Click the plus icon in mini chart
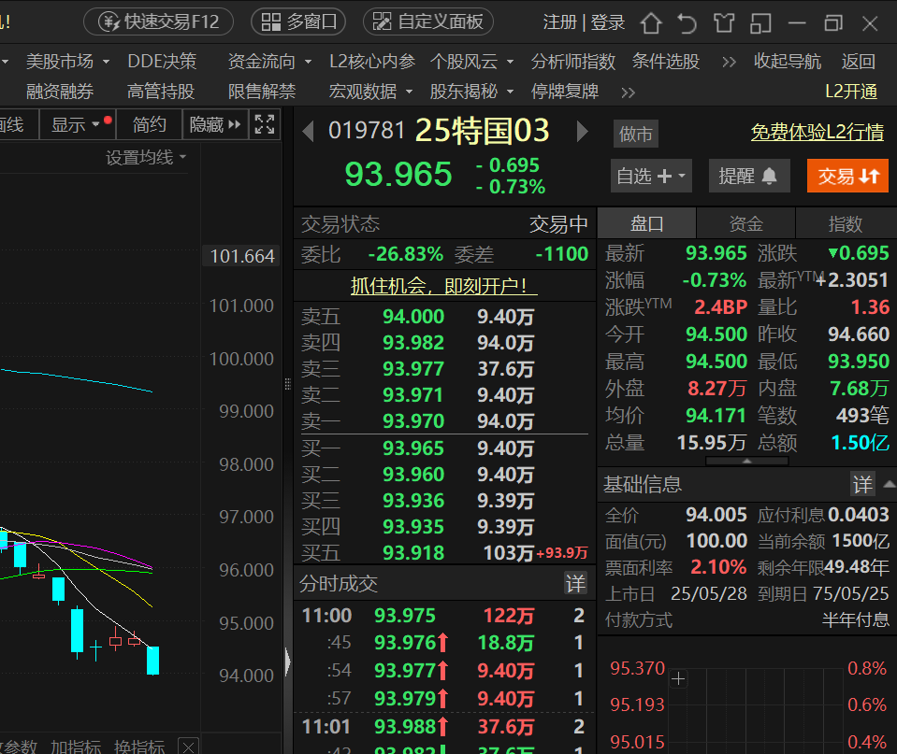 (679, 678)
